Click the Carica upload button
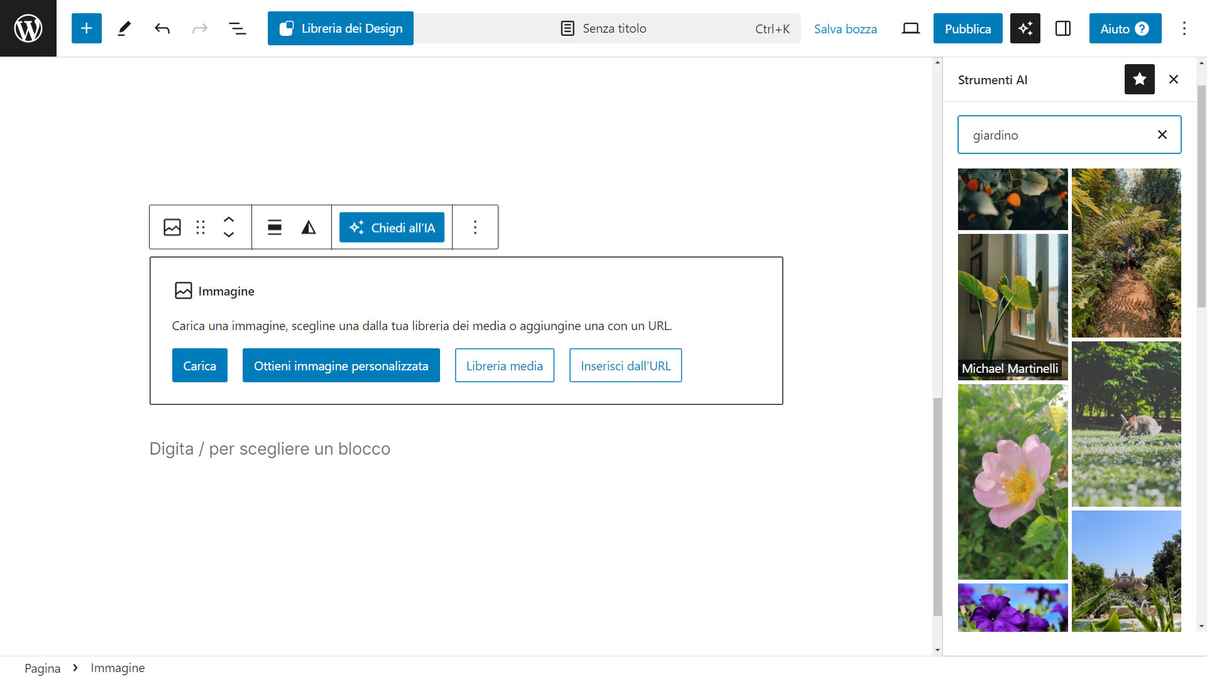This screenshot has height=679, width=1207. tap(199, 365)
